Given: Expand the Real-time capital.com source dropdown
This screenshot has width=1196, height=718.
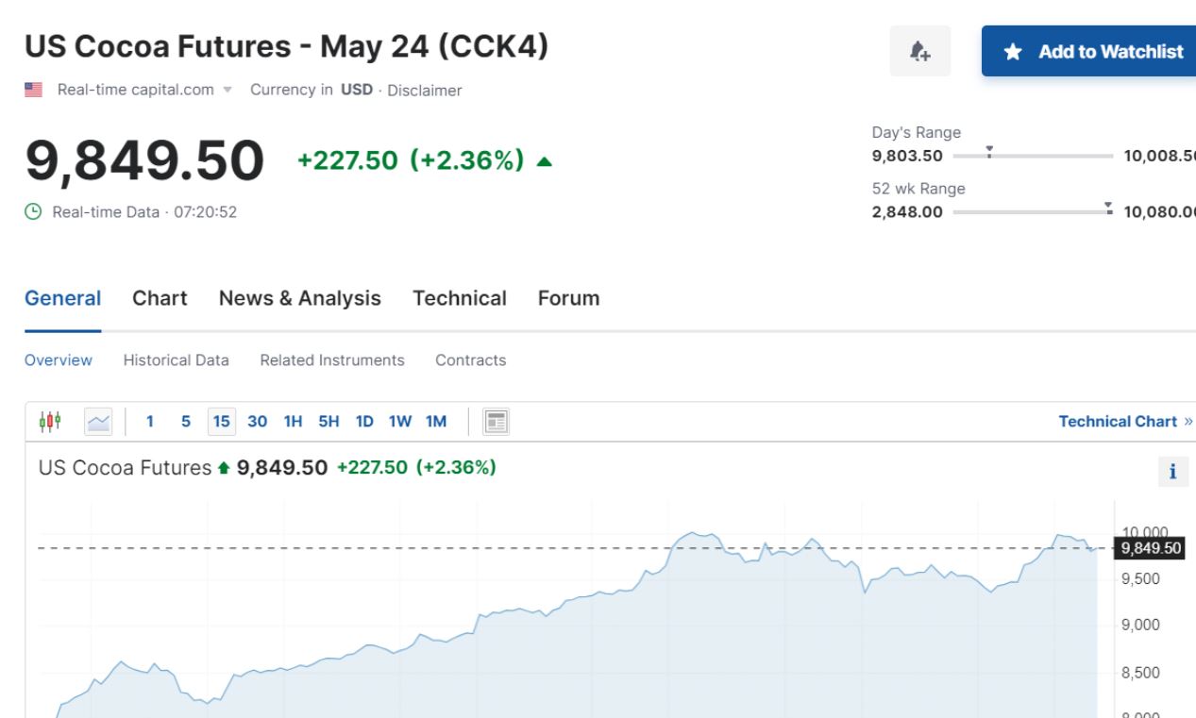Looking at the screenshot, I should 227,91.
